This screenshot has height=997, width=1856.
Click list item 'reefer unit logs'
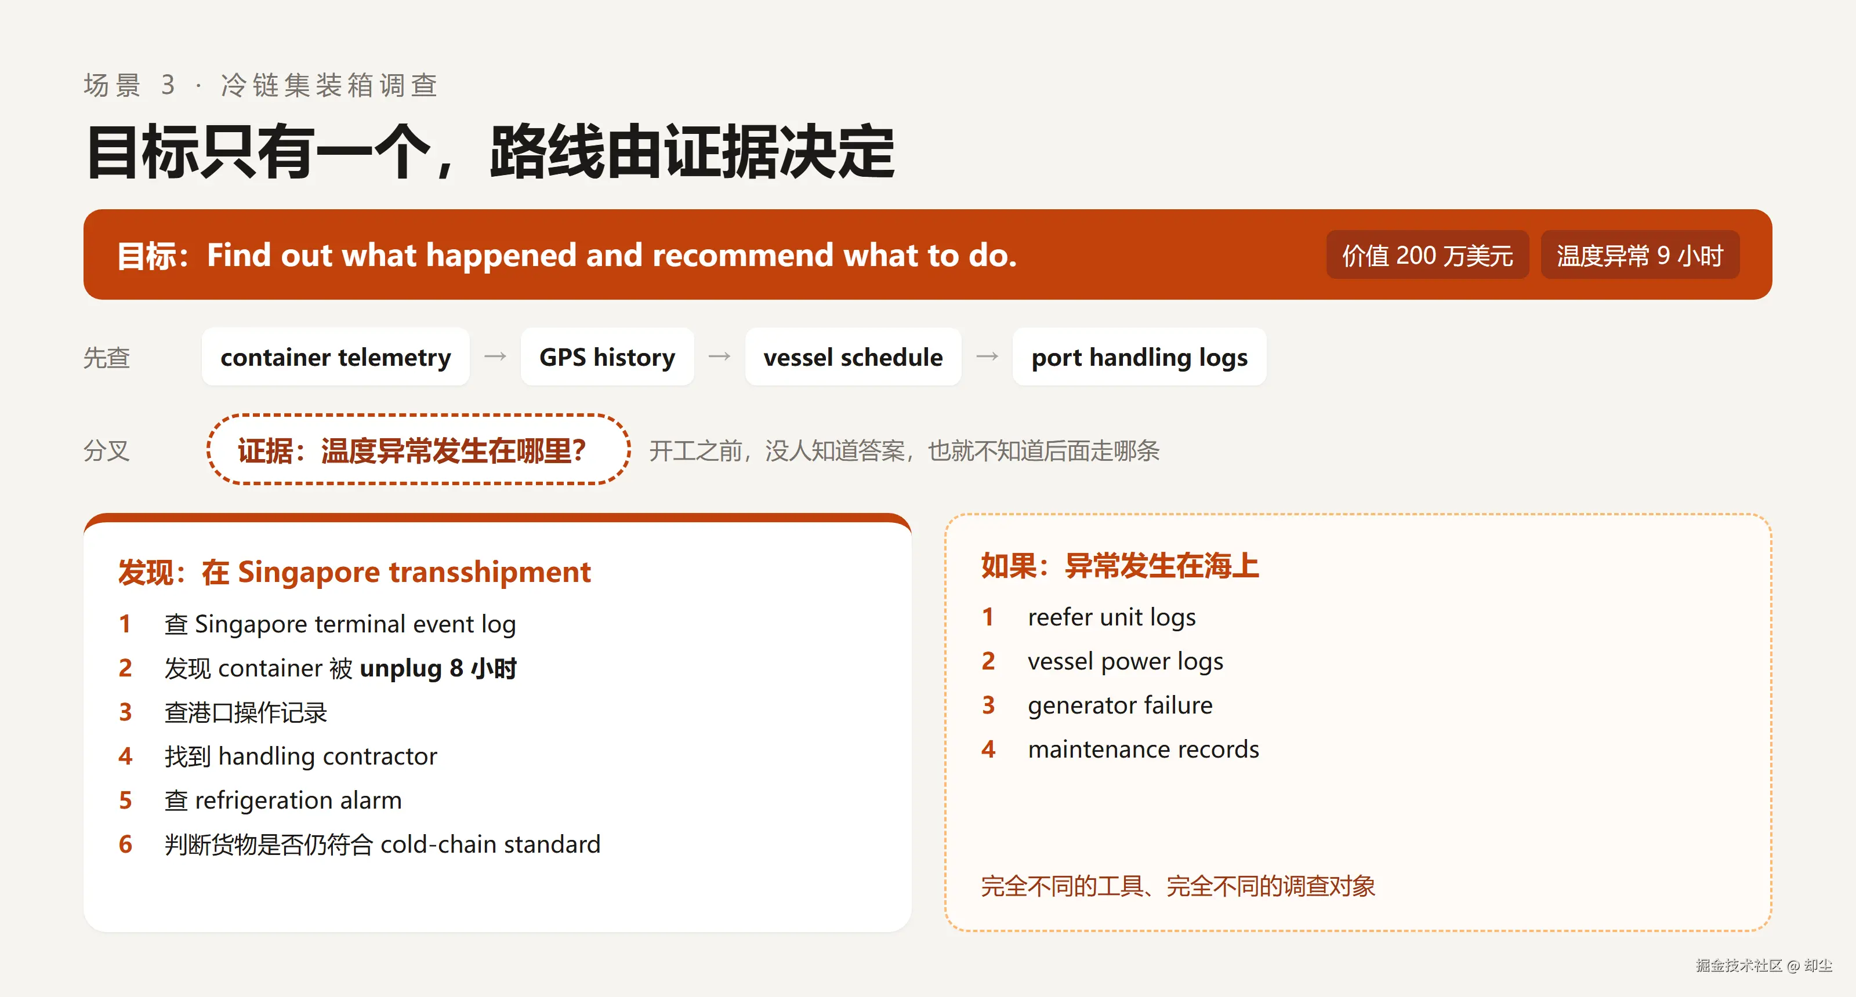click(x=1112, y=618)
